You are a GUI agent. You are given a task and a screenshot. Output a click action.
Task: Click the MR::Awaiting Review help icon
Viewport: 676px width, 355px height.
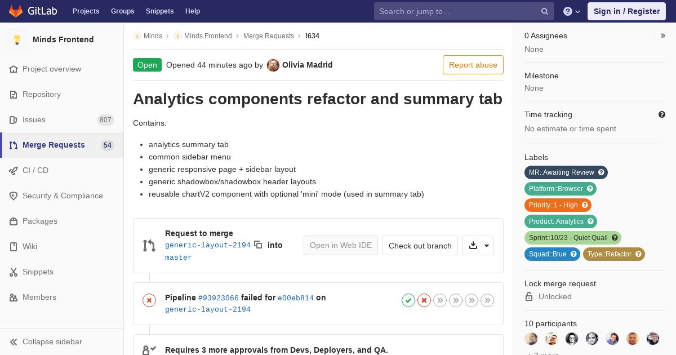(601, 172)
